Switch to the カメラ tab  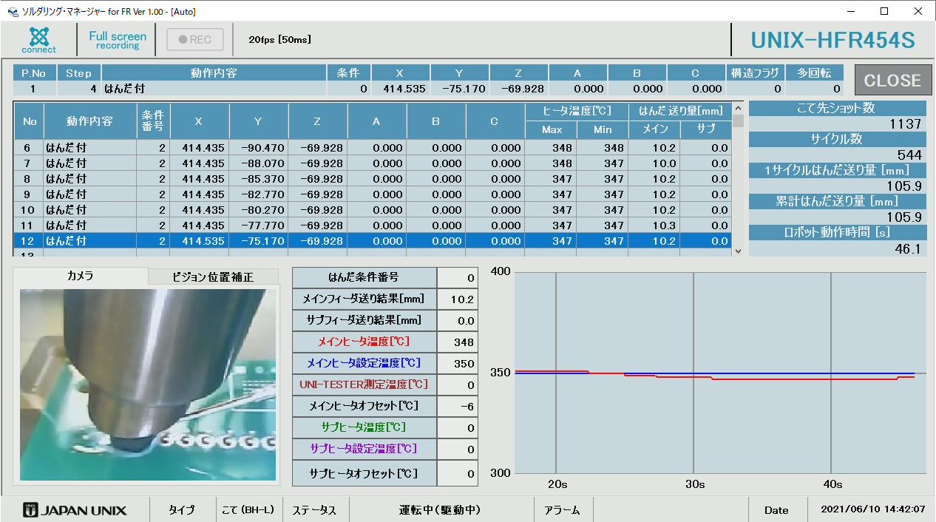81,277
